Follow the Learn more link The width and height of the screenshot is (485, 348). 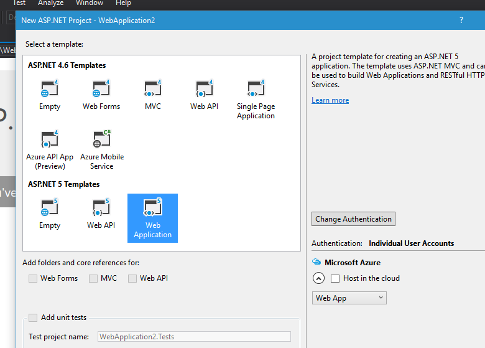point(330,100)
